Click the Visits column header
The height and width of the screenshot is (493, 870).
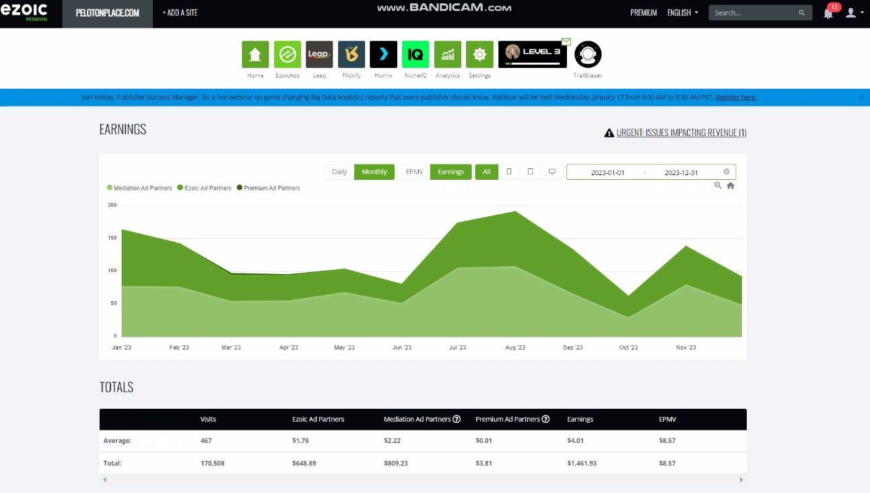click(x=209, y=419)
